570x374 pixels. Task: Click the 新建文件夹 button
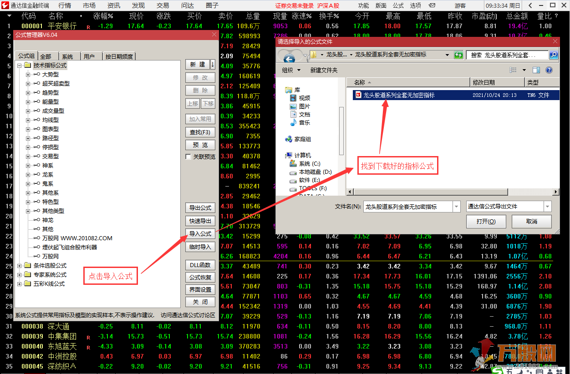pyautogui.click(x=324, y=70)
